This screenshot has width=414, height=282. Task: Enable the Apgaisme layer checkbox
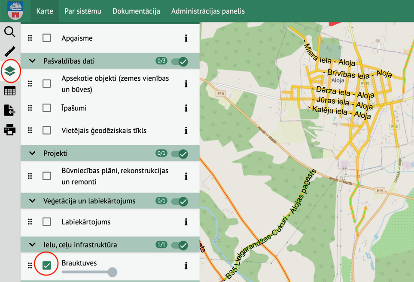click(x=47, y=38)
